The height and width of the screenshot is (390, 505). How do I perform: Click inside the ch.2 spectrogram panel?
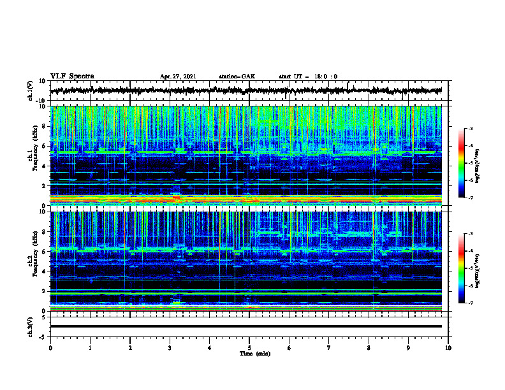[x=245, y=261]
